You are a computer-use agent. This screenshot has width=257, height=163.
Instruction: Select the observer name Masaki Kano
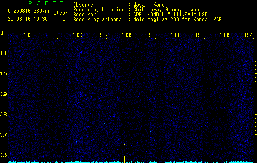click(x=149, y=5)
